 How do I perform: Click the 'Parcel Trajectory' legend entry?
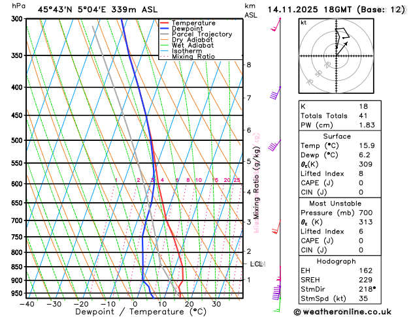point(196,35)
